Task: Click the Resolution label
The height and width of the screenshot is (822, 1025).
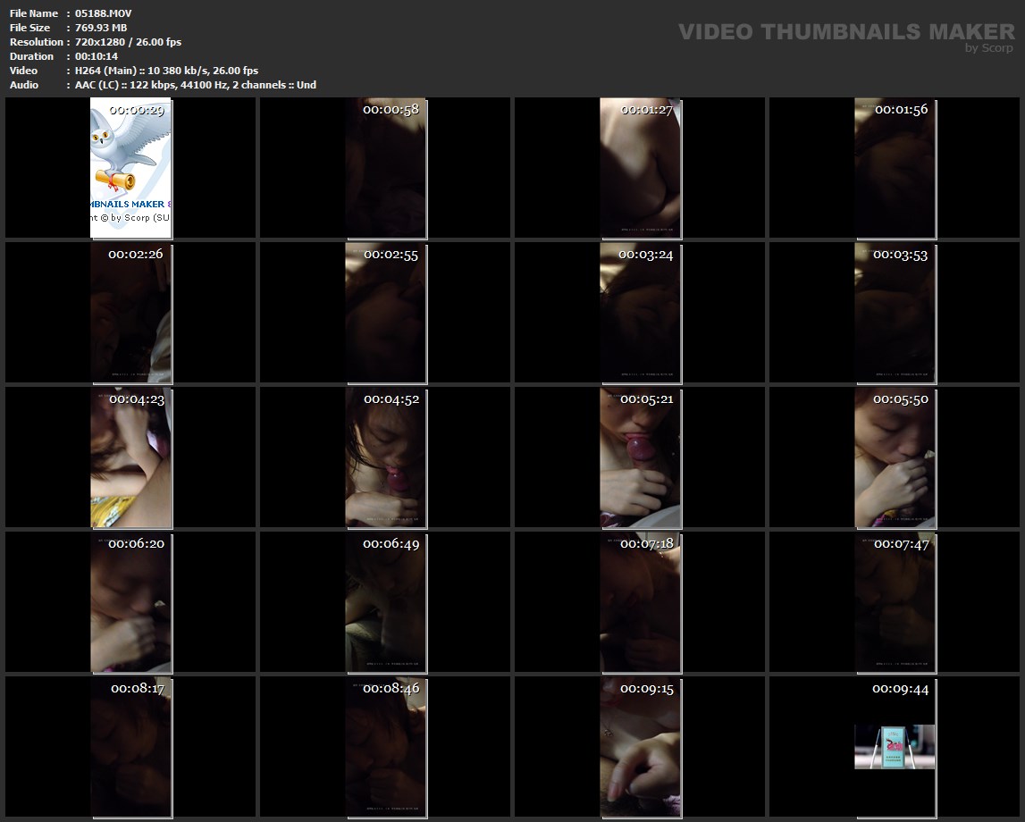Action: tap(37, 42)
